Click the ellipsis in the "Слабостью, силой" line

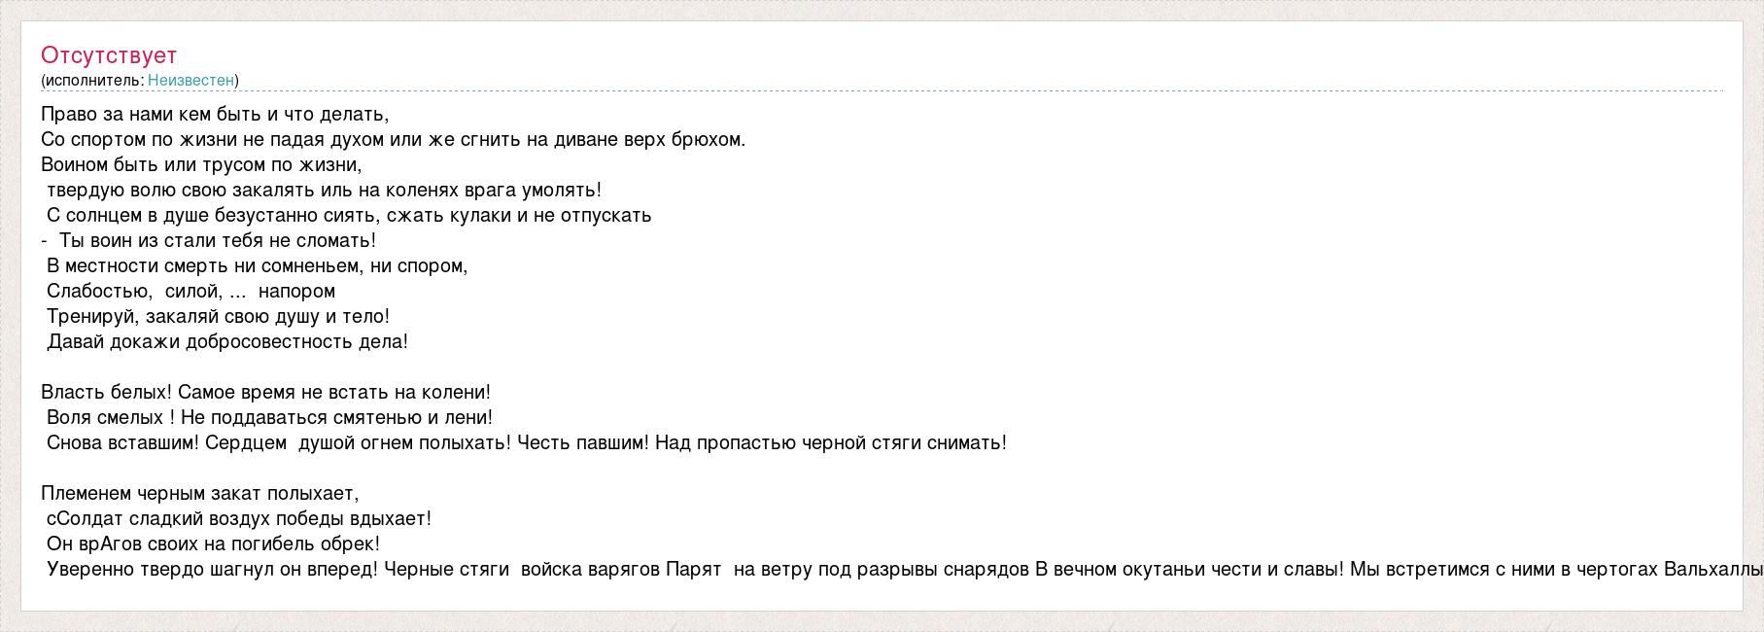coord(236,292)
